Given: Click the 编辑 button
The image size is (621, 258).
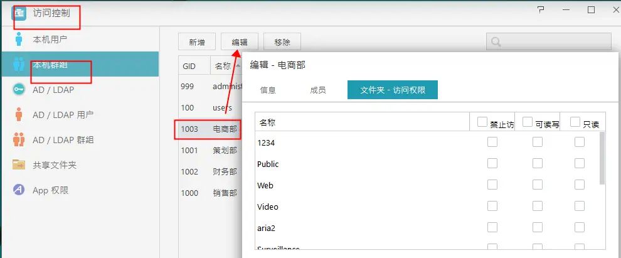Looking at the screenshot, I should click(240, 41).
